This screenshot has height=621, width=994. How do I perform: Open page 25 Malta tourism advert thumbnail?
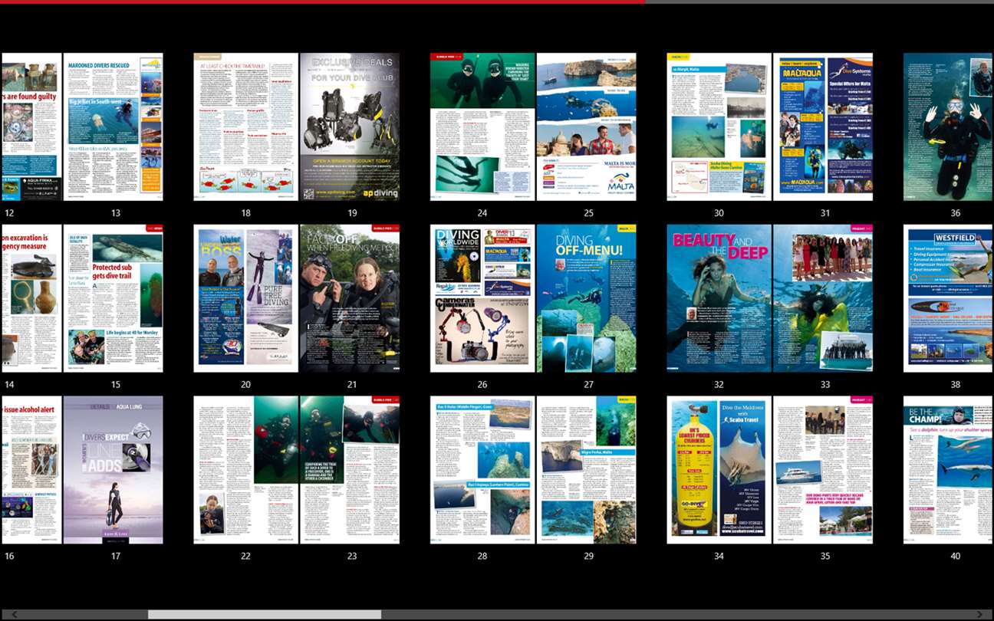pyautogui.click(x=586, y=127)
